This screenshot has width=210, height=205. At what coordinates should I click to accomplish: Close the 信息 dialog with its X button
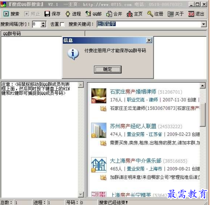pos(149,40)
